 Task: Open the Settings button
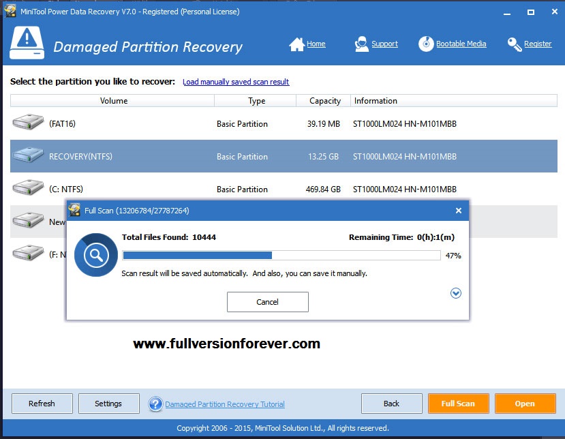click(x=108, y=404)
